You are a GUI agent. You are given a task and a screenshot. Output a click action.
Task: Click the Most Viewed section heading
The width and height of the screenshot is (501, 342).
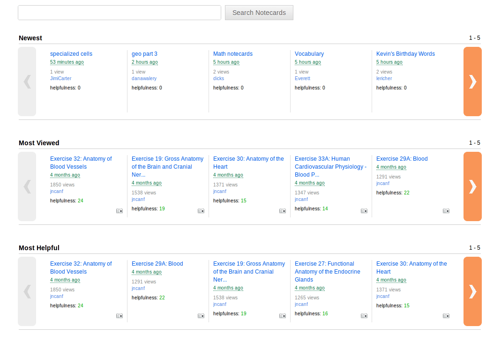click(39, 143)
